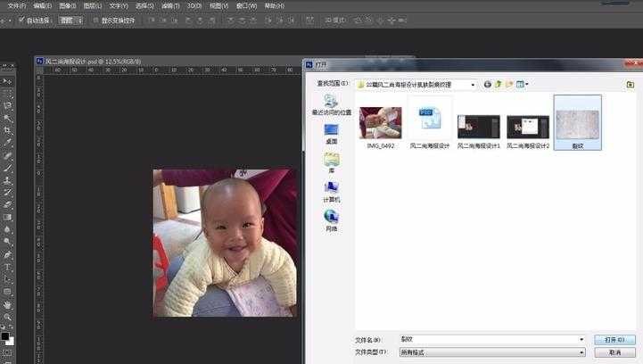Click the 打开 button in dialog
Screen dimensions: 643x364
tap(614, 339)
